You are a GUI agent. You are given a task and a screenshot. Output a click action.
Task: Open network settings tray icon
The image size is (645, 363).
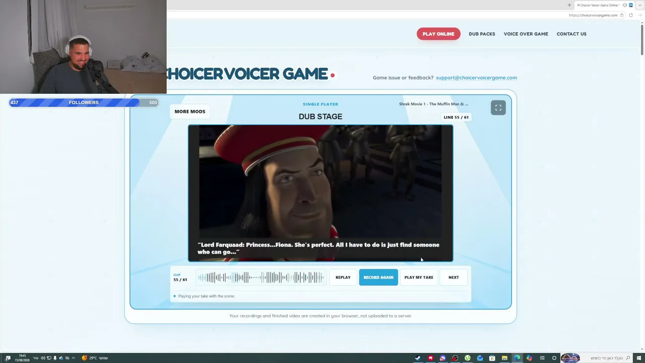49,358
